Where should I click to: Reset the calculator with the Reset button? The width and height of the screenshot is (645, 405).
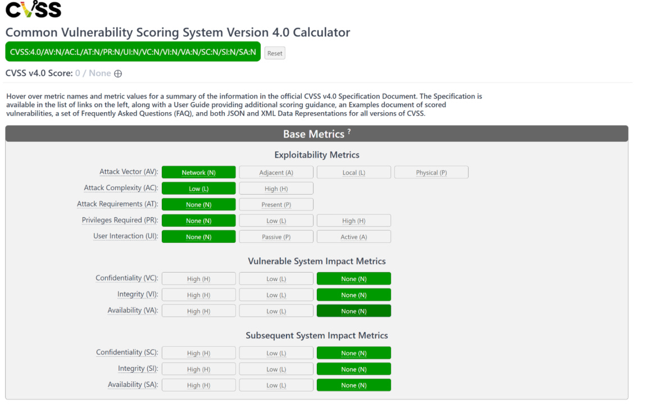point(275,53)
